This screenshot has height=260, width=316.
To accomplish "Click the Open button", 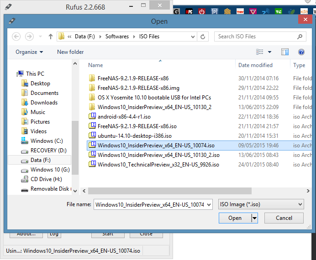I will click(x=235, y=218).
